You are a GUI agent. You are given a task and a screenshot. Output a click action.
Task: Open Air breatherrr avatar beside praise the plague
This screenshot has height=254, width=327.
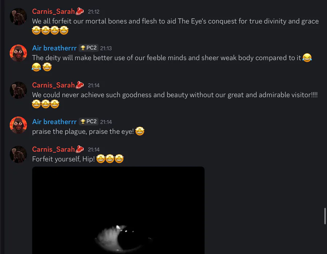(19, 125)
